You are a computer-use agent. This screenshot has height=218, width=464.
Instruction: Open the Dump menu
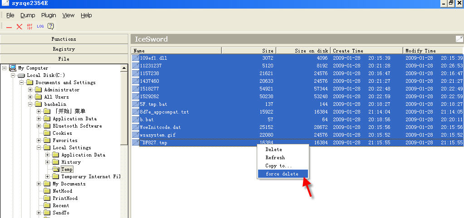(x=28, y=15)
